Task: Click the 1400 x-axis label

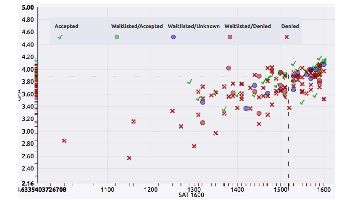Action: pyautogui.click(x=237, y=190)
